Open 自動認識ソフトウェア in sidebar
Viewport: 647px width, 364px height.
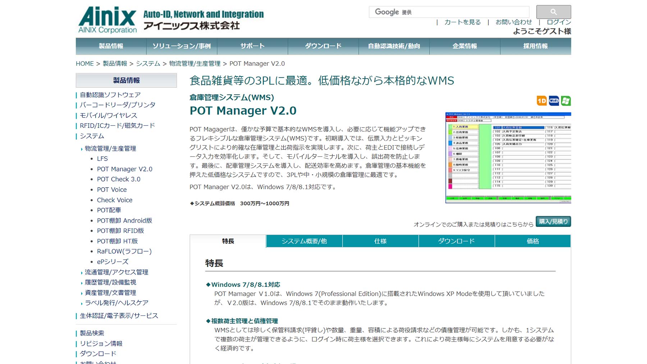[110, 95]
